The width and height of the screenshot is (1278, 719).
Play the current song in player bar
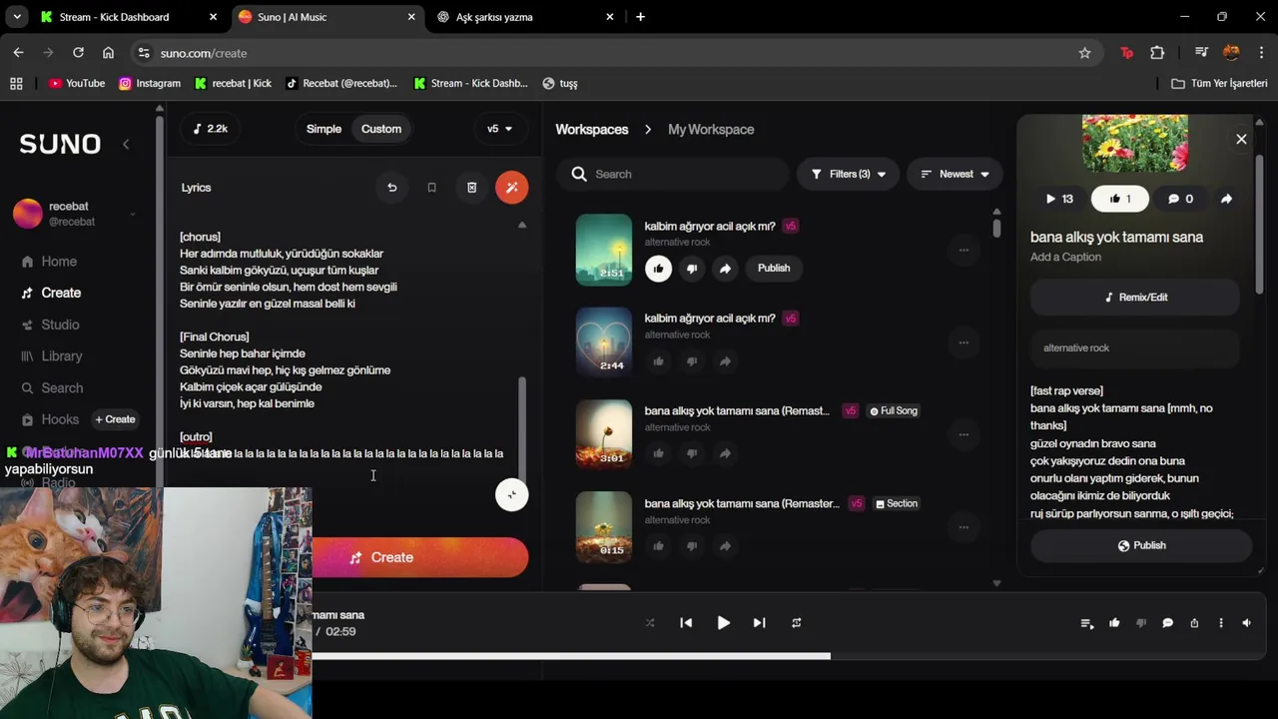723,623
